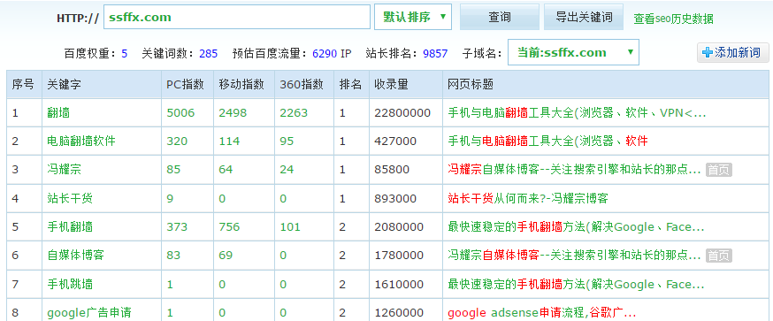Click the 收录量 value 2080000

point(399,227)
